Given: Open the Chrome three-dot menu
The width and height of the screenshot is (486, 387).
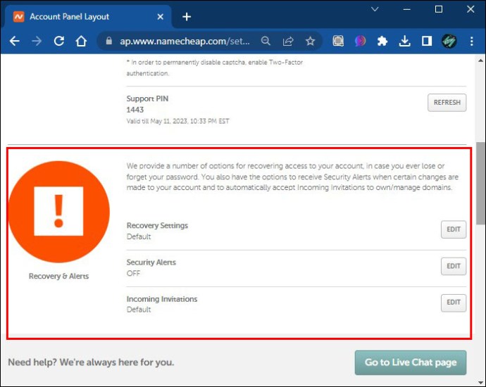Looking at the screenshot, I should point(471,41).
